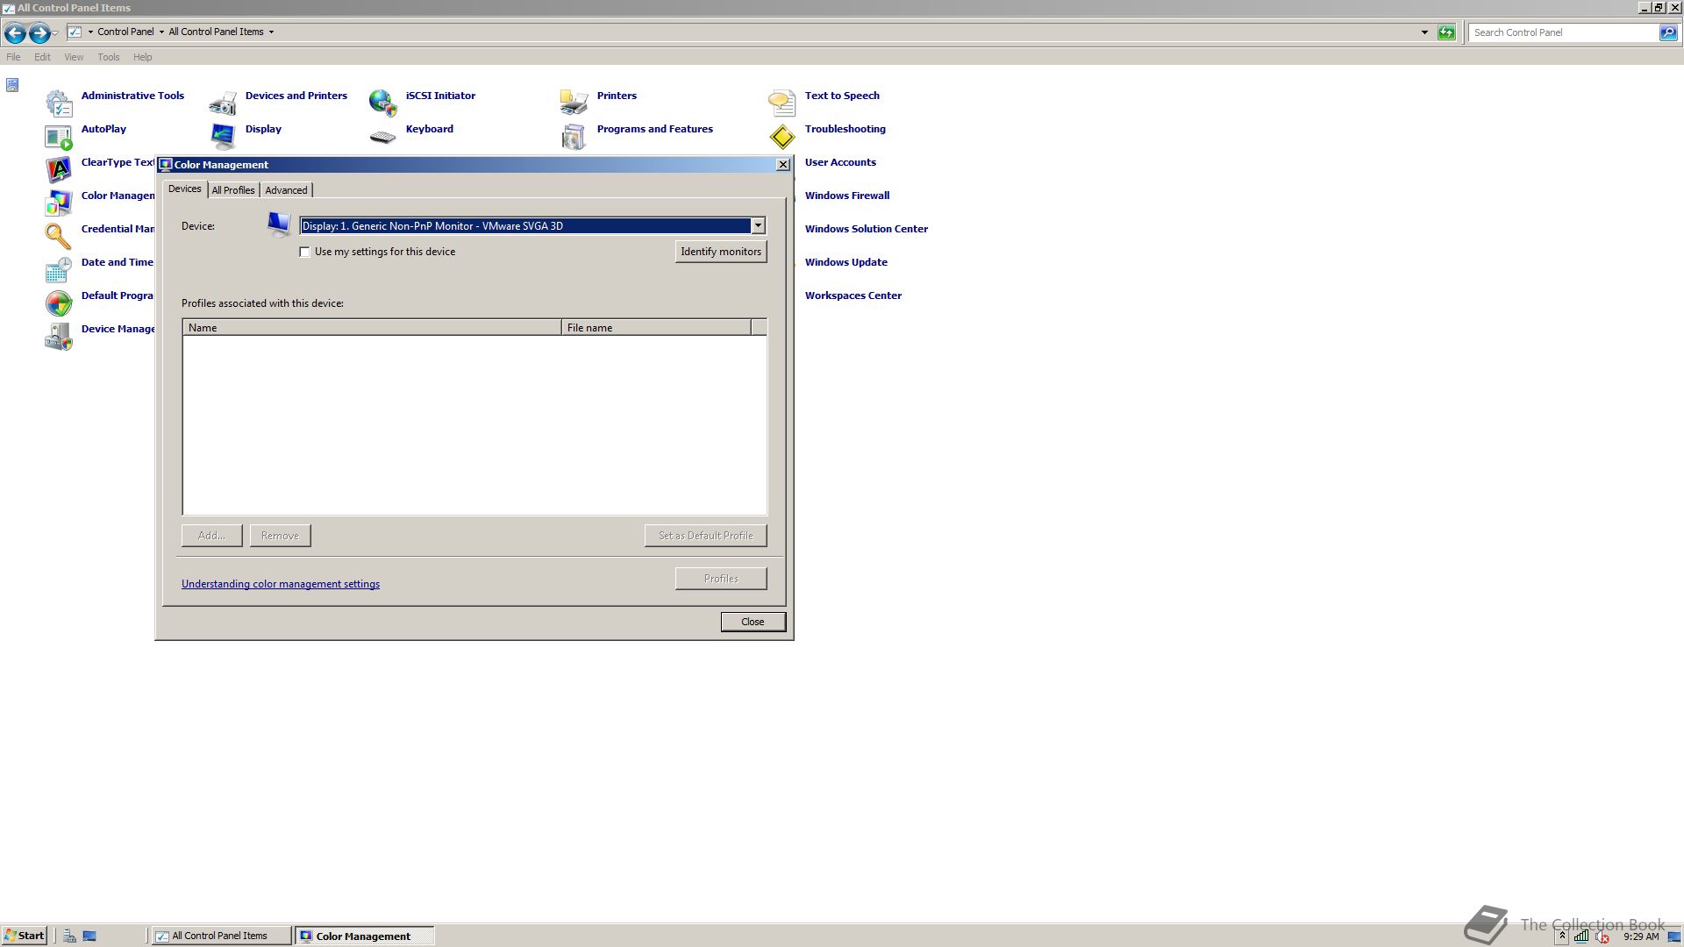Click Set as Default Profile button
This screenshot has width=1684, height=947.
point(705,536)
